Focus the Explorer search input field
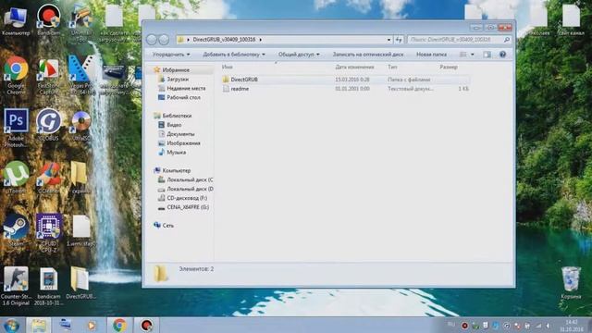The height and width of the screenshot is (333, 592). [x=455, y=39]
